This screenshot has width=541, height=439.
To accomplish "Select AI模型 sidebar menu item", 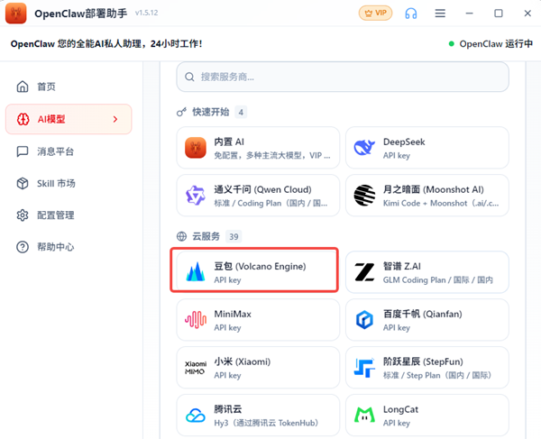I will point(69,119).
